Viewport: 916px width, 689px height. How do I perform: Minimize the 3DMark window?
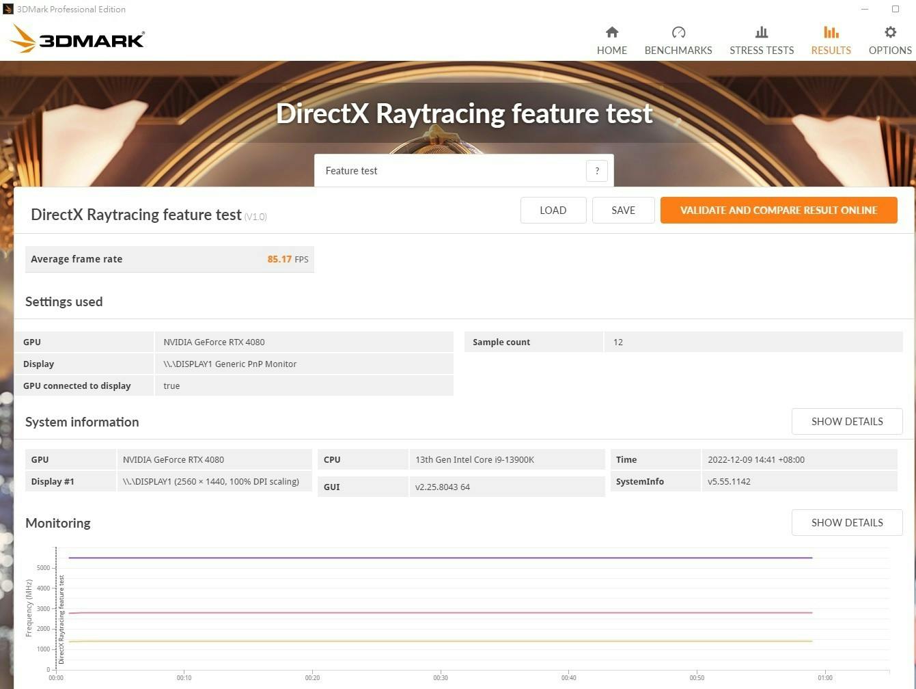(x=865, y=9)
